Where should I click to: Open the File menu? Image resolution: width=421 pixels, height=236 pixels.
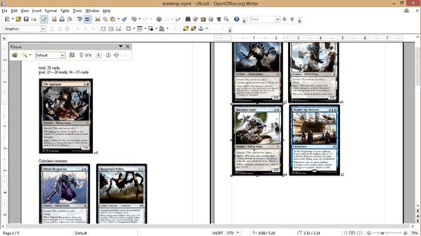tap(5, 10)
